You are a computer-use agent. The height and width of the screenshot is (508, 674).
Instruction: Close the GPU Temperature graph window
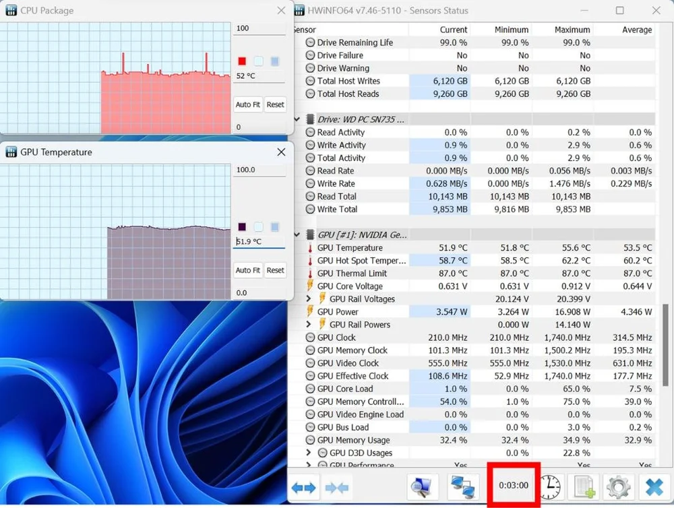click(x=281, y=152)
